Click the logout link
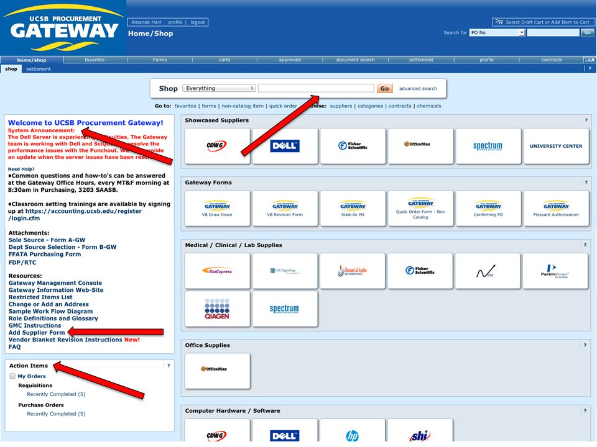The image size is (597, 447). click(198, 22)
